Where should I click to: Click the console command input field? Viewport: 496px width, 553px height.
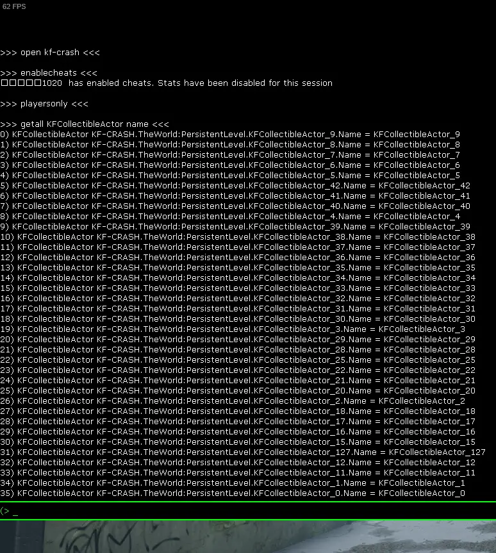pos(248,511)
